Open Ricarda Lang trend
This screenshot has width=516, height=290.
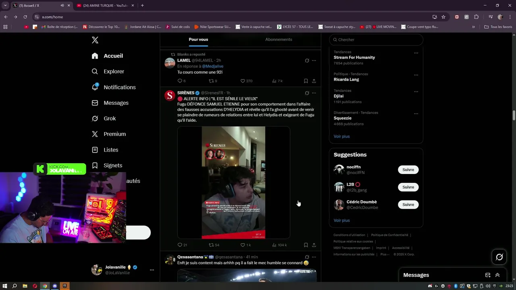point(346,79)
